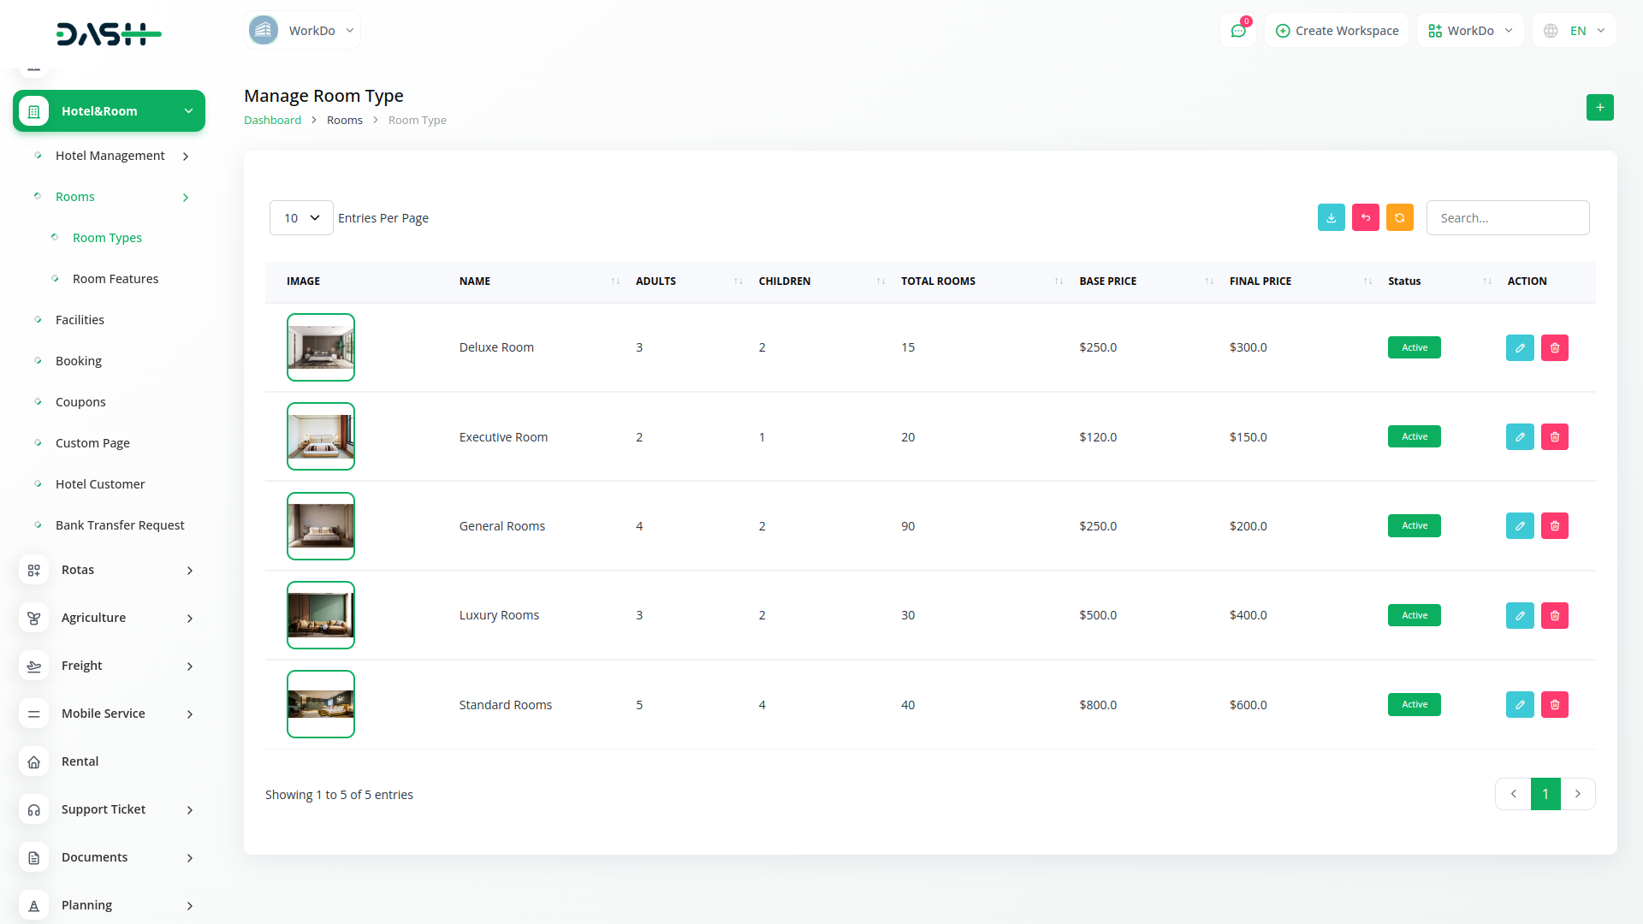Open the EN language dropdown
The width and height of the screenshot is (1643, 924).
click(x=1575, y=31)
